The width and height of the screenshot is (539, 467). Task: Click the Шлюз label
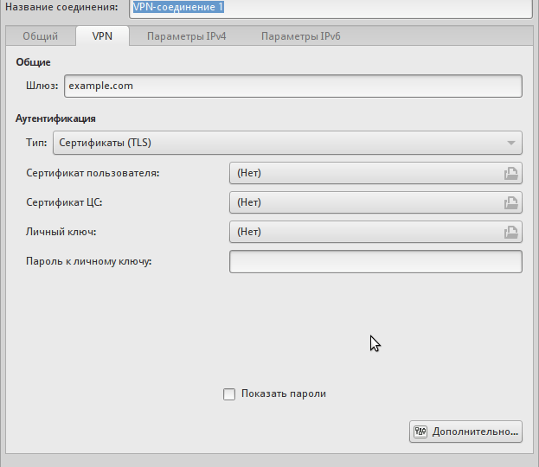(42, 86)
